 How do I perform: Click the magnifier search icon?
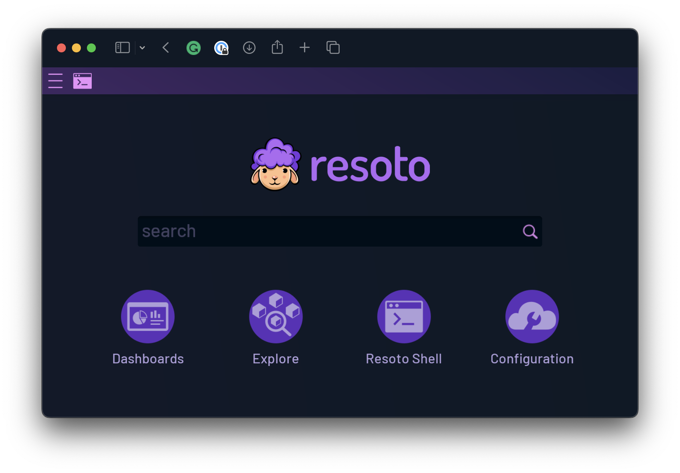[530, 231]
